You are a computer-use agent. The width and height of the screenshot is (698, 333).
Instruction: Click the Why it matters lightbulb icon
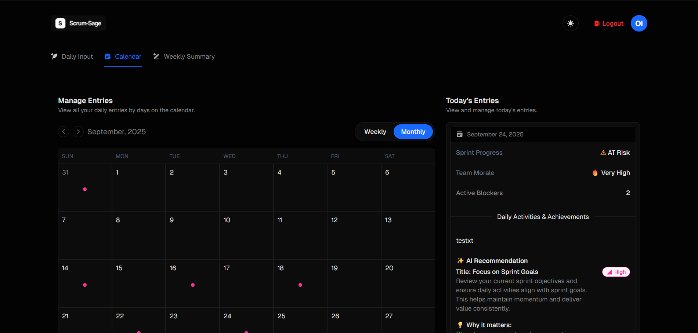click(460, 325)
